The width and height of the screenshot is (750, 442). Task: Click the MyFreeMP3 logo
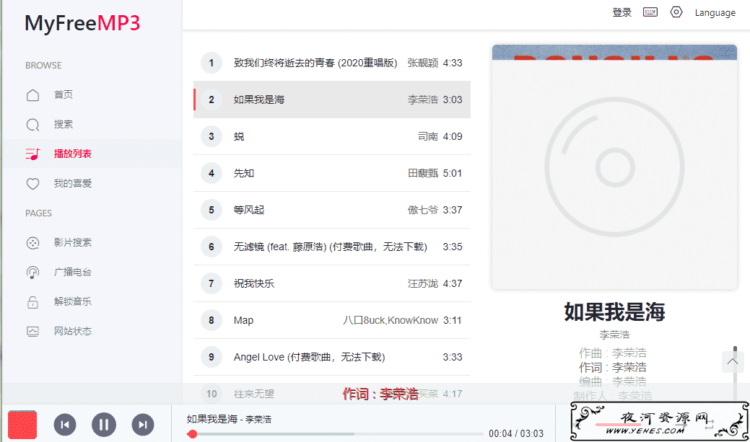(x=82, y=23)
